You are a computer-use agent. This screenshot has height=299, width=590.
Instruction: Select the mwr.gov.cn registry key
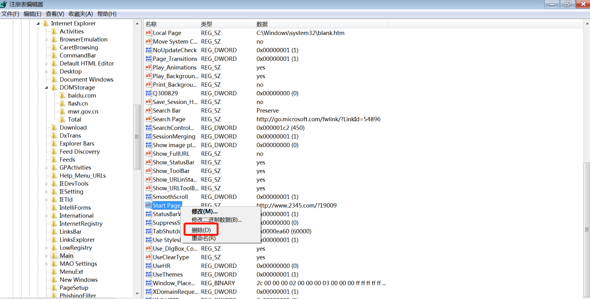[x=83, y=111]
